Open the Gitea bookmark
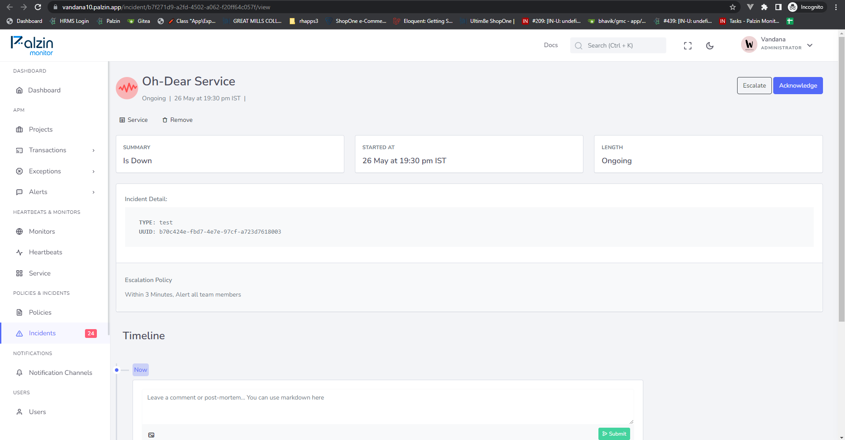 [x=139, y=21]
